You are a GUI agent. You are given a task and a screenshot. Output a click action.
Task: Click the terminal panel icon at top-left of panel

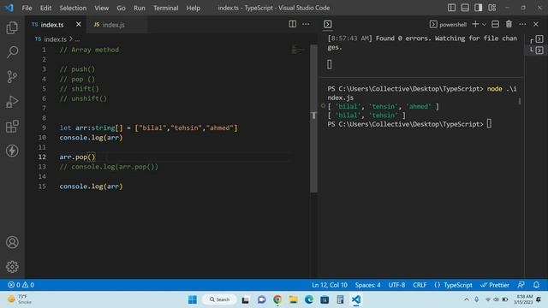(x=328, y=24)
